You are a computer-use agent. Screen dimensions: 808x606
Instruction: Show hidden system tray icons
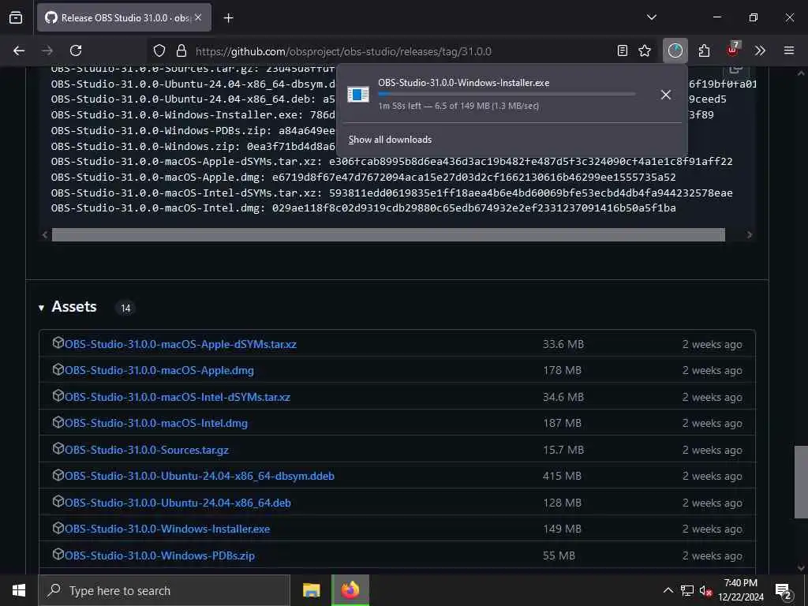pyautogui.click(x=668, y=590)
